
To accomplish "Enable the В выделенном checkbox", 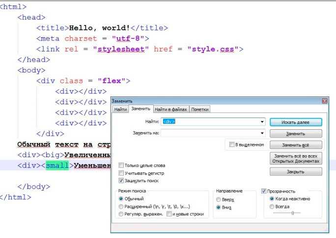I will click(232, 144).
